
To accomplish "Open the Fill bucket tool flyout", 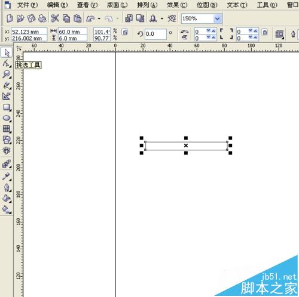I will (x=7, y=199).
